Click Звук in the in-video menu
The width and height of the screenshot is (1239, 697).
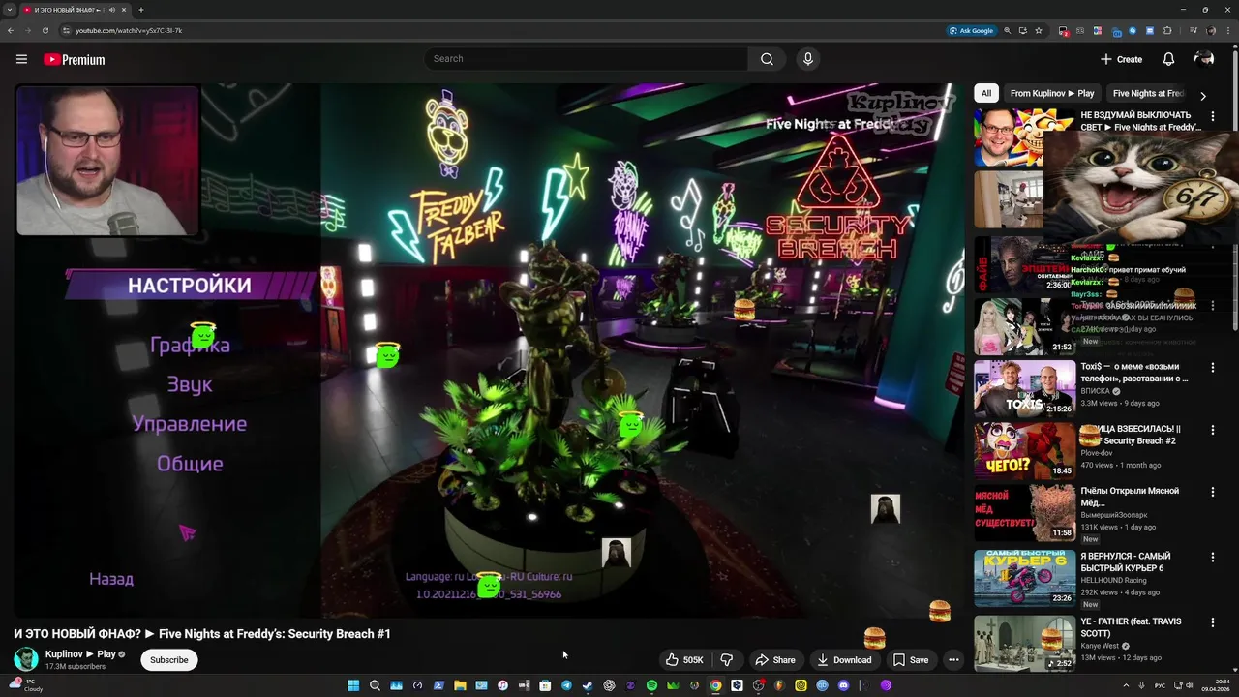(189, 385)
